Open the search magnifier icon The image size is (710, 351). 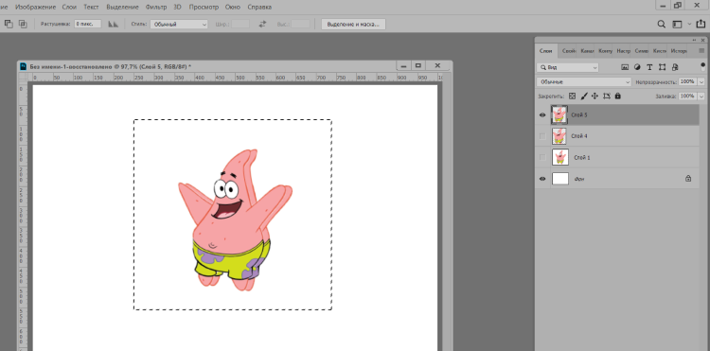(662, 24)
